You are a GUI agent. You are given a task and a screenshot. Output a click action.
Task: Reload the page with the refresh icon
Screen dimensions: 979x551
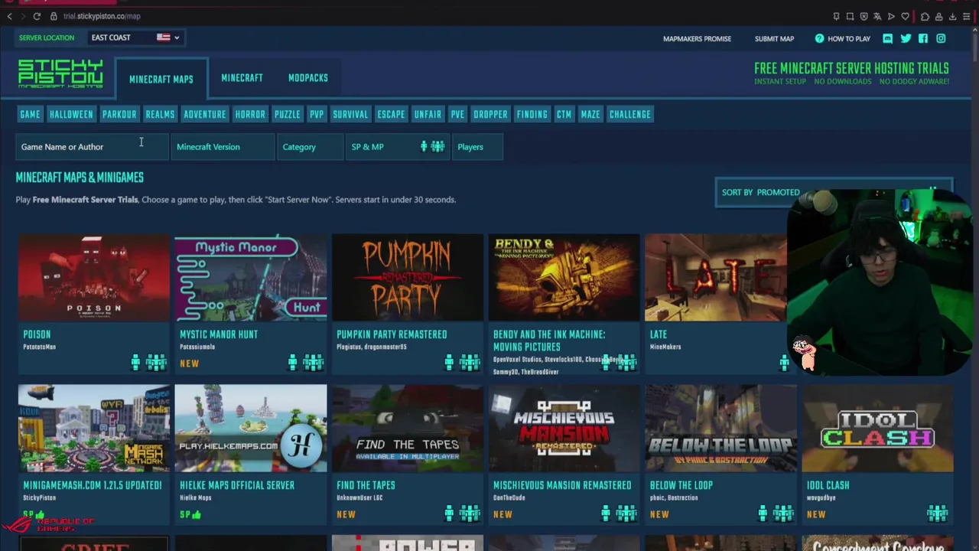pyautogui.click(x=37, y=16)
